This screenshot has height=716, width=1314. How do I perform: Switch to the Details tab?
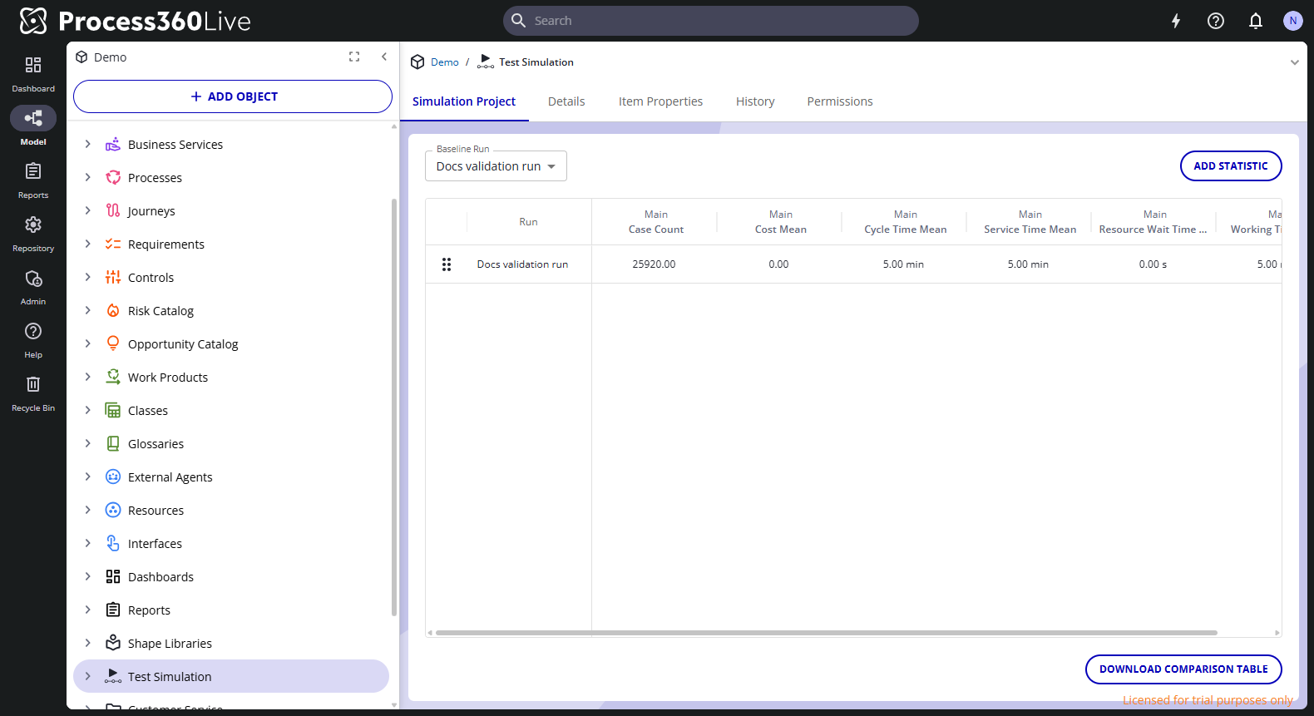(x=566, y=101)
